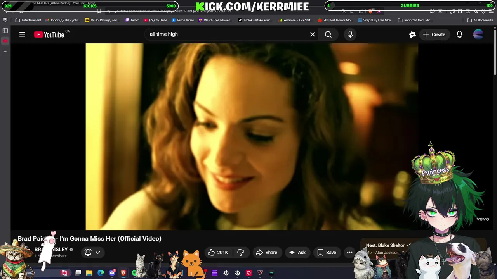This screenshot has height=279, width=497.
Task: Expand the Imported from Microsoft folder
Action: tap(415, 20)
